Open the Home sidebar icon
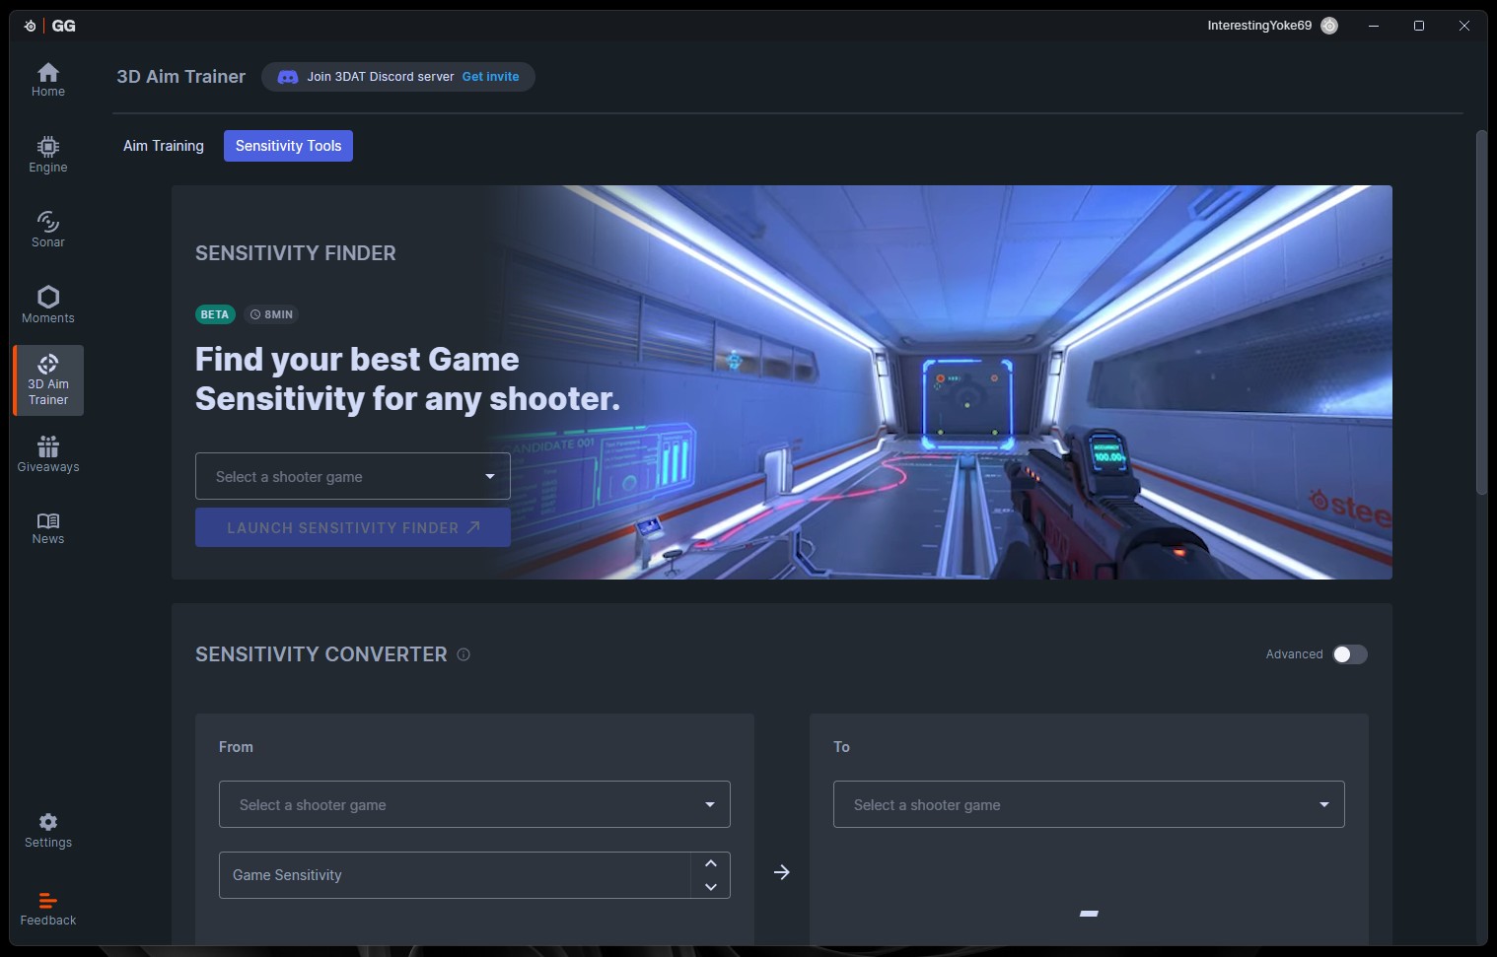 click(x=47, y=79)
